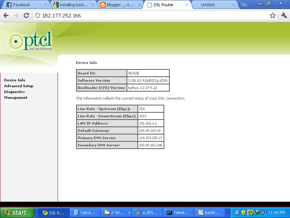Open the Diagnostics page in the sidebar

(x=14, y=92)
